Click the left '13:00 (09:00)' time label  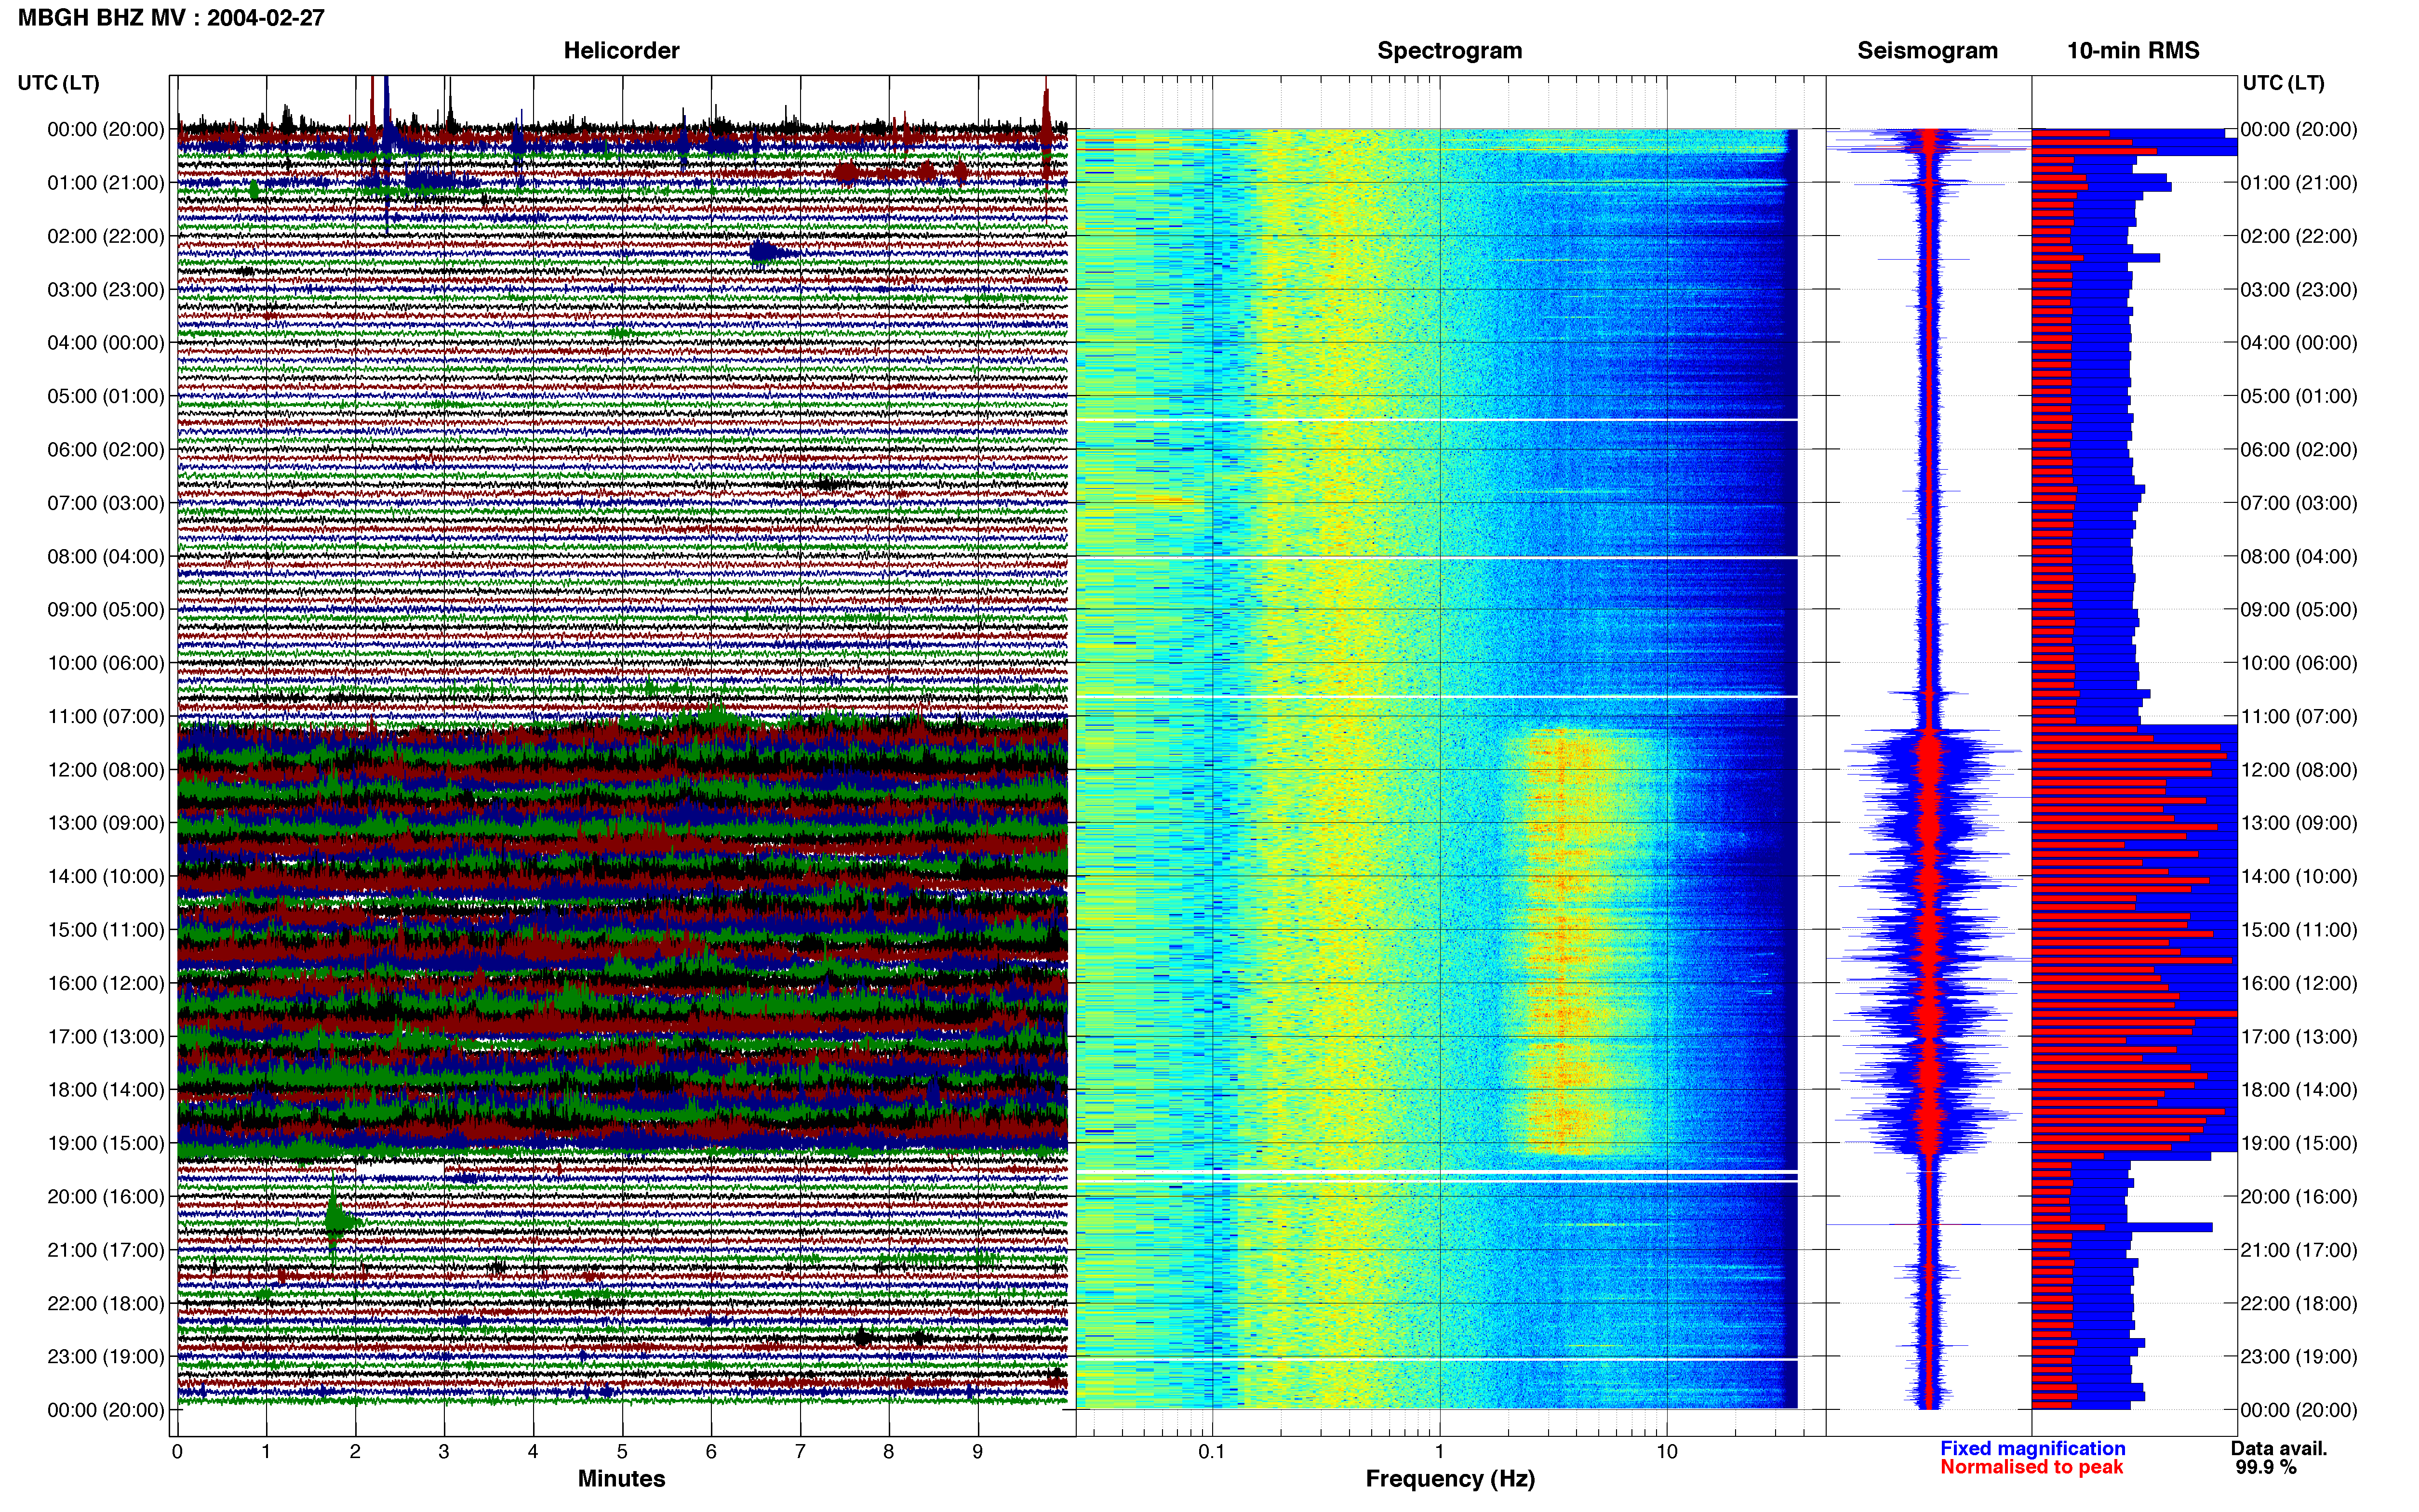click(x=106, y=822)
